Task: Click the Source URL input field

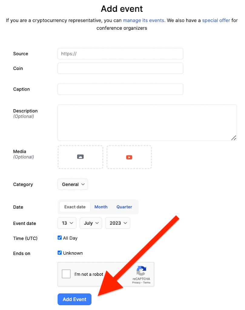Action: [x=121, y=54]
